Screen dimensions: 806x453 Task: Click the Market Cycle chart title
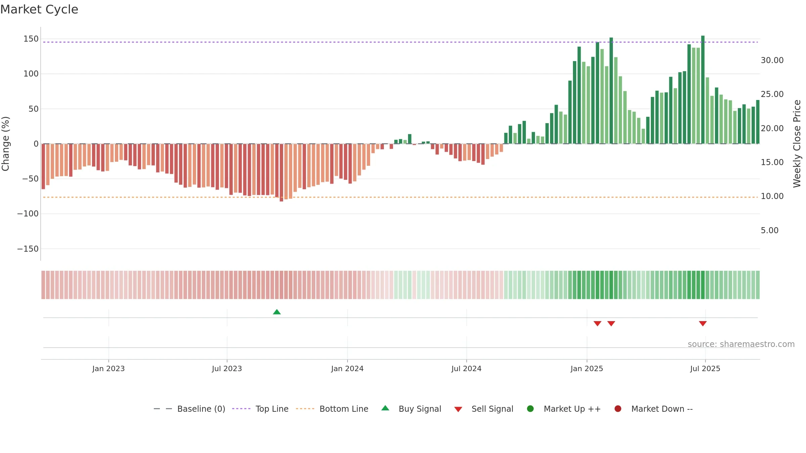click(x=39, y=9)
